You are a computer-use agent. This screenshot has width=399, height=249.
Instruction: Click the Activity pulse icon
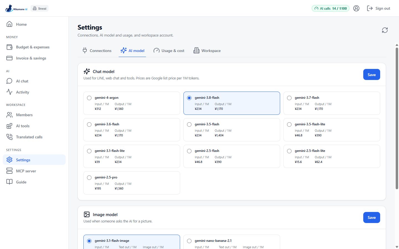9,92
